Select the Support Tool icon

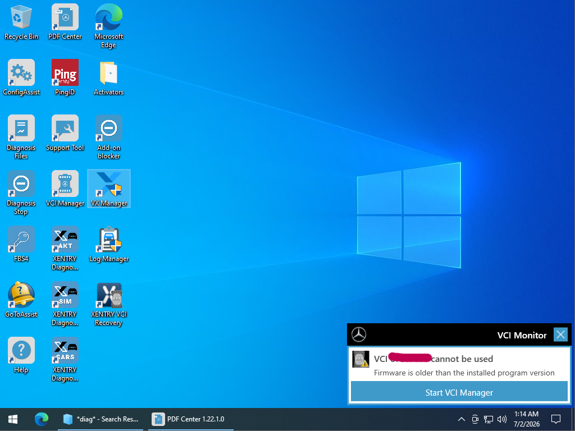65,134
